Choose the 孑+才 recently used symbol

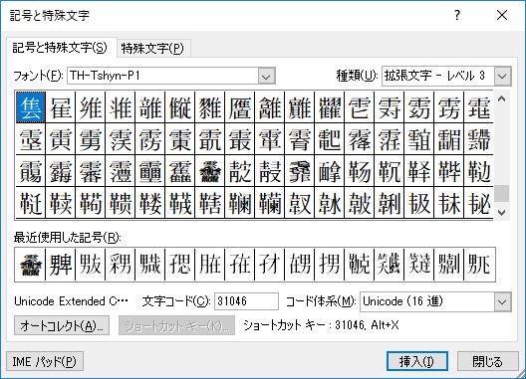point(269,265)
